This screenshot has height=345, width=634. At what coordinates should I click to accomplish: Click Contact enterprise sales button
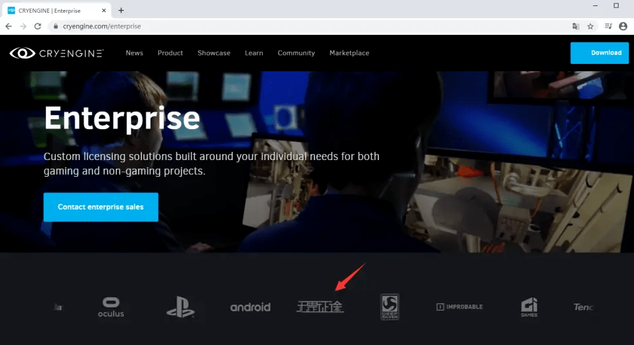click(101, 207)
